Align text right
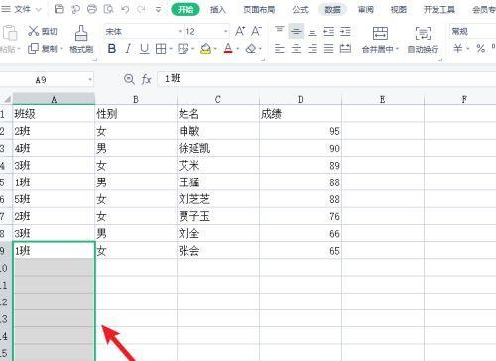Screen dimensions: 496x361 point(312,49)
